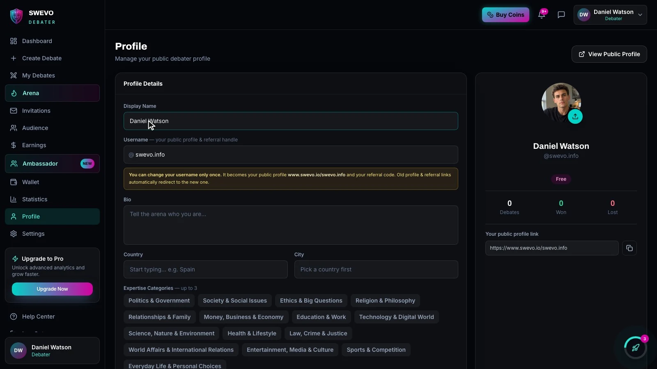Image resolution: width=657 pixels, height=369 pixels.
Task: Click the Settings gear icon
Action: pos(14,234)
